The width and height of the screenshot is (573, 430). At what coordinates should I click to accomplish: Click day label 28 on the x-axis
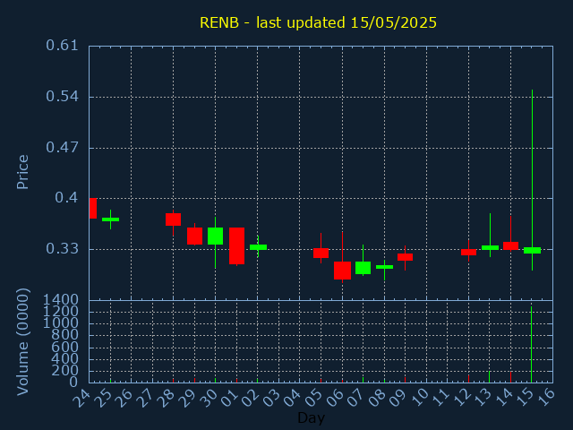click(166, 398)
